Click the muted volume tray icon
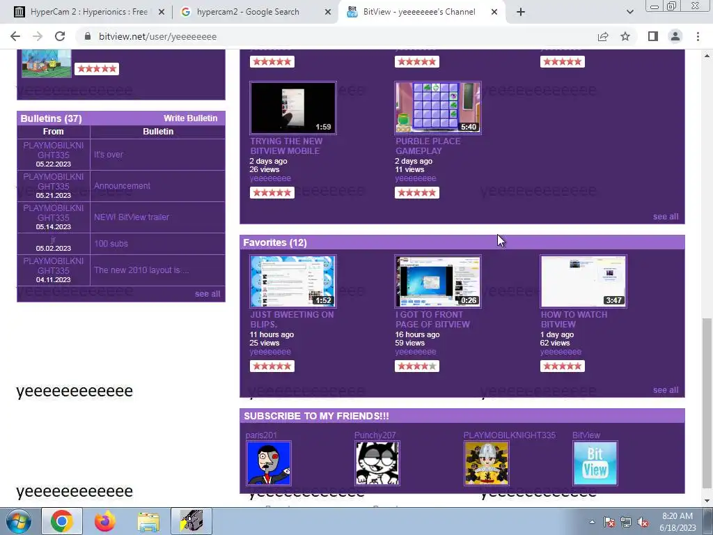 643,522
